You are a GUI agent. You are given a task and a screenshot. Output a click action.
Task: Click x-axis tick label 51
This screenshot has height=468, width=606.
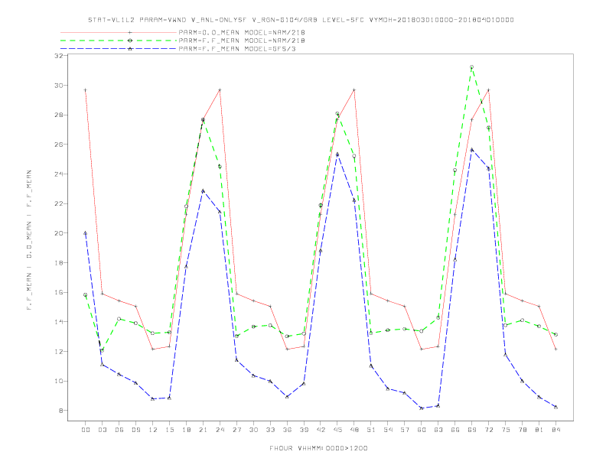371,430
